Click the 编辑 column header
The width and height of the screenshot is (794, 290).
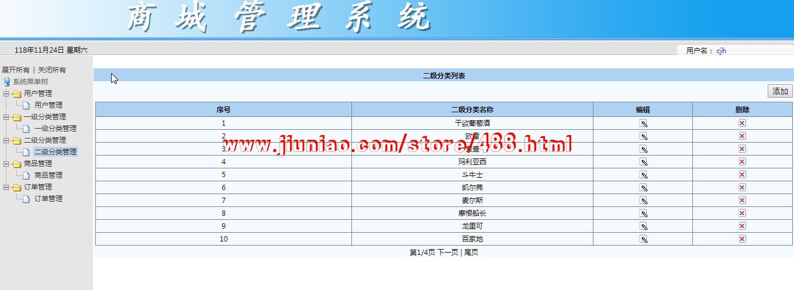pyautogui.click(x=643, y=109)
